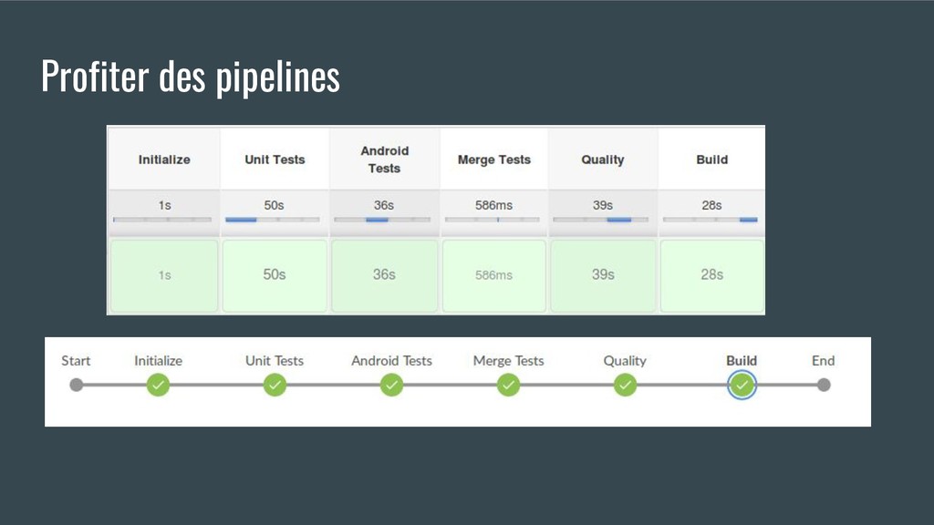The image size is (934, 525).
Task: Click the Quality average time progress bar
Action: (x=600, y=220)
